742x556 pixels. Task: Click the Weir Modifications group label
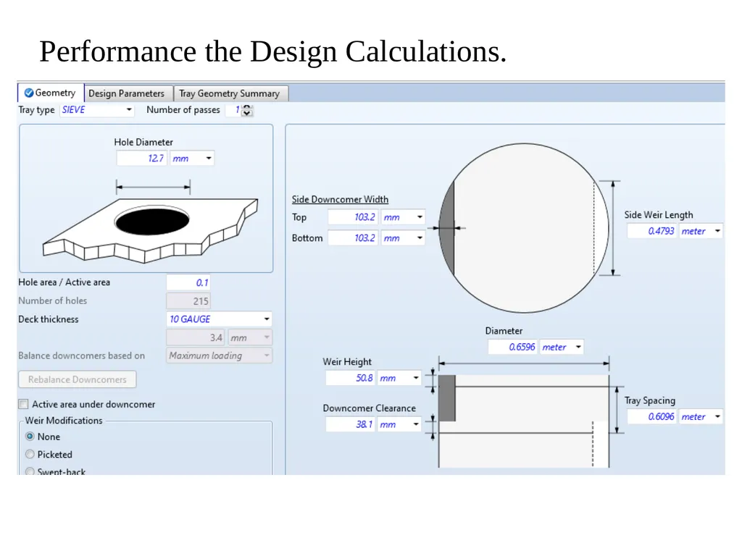64,421
